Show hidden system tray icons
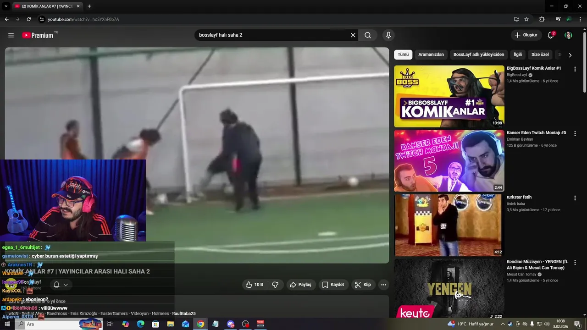 click(x=503, y=324)
